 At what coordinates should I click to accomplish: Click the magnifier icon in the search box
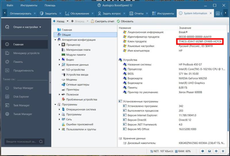pyautogui.click(x=41, y=141)
